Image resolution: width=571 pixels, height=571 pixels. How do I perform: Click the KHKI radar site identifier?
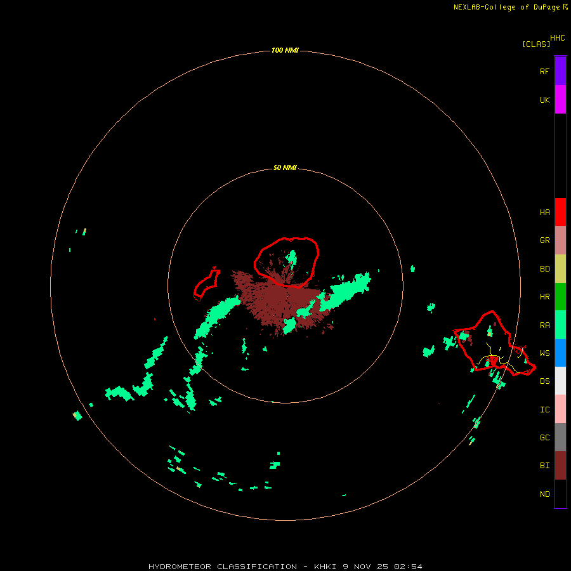(x=325, y=567)
